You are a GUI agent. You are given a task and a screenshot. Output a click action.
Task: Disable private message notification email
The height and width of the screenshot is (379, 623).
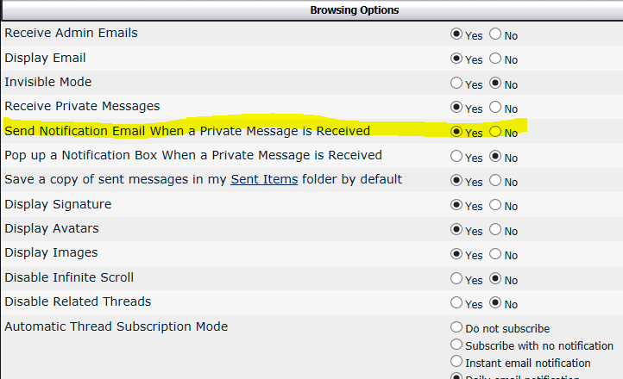(x=495, y=133)
